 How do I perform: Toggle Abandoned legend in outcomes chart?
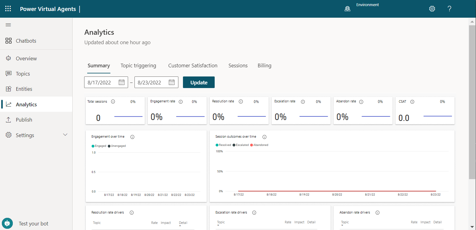[x=259, y=145]
